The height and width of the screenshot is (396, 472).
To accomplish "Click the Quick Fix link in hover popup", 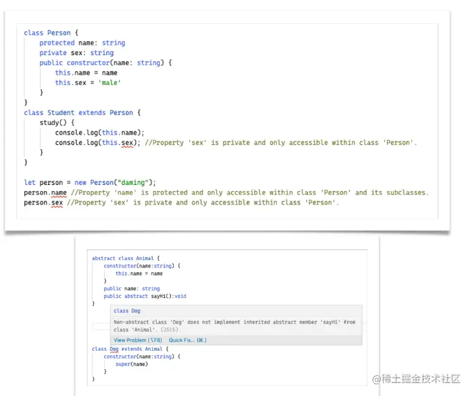I will click(x=187, y=340).
